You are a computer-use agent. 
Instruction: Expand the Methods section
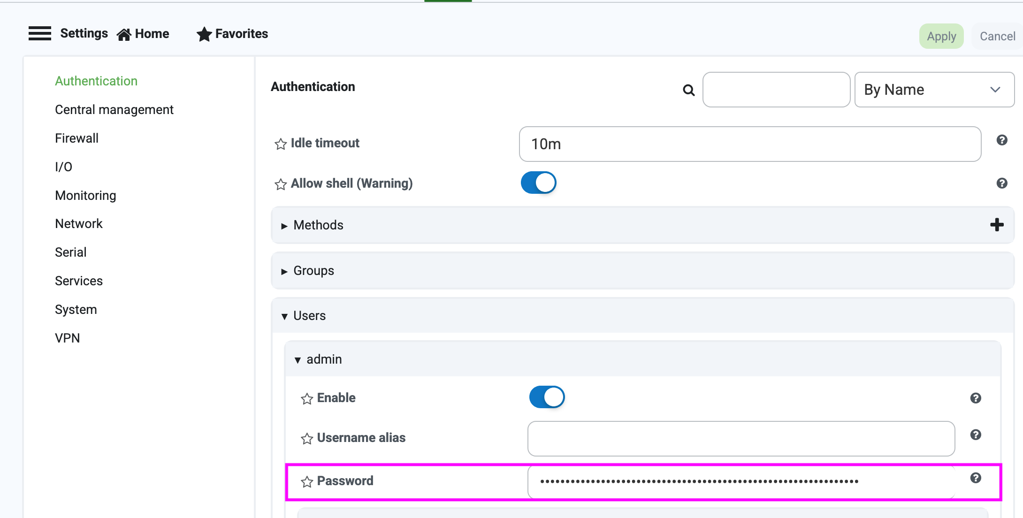point(318,225)
